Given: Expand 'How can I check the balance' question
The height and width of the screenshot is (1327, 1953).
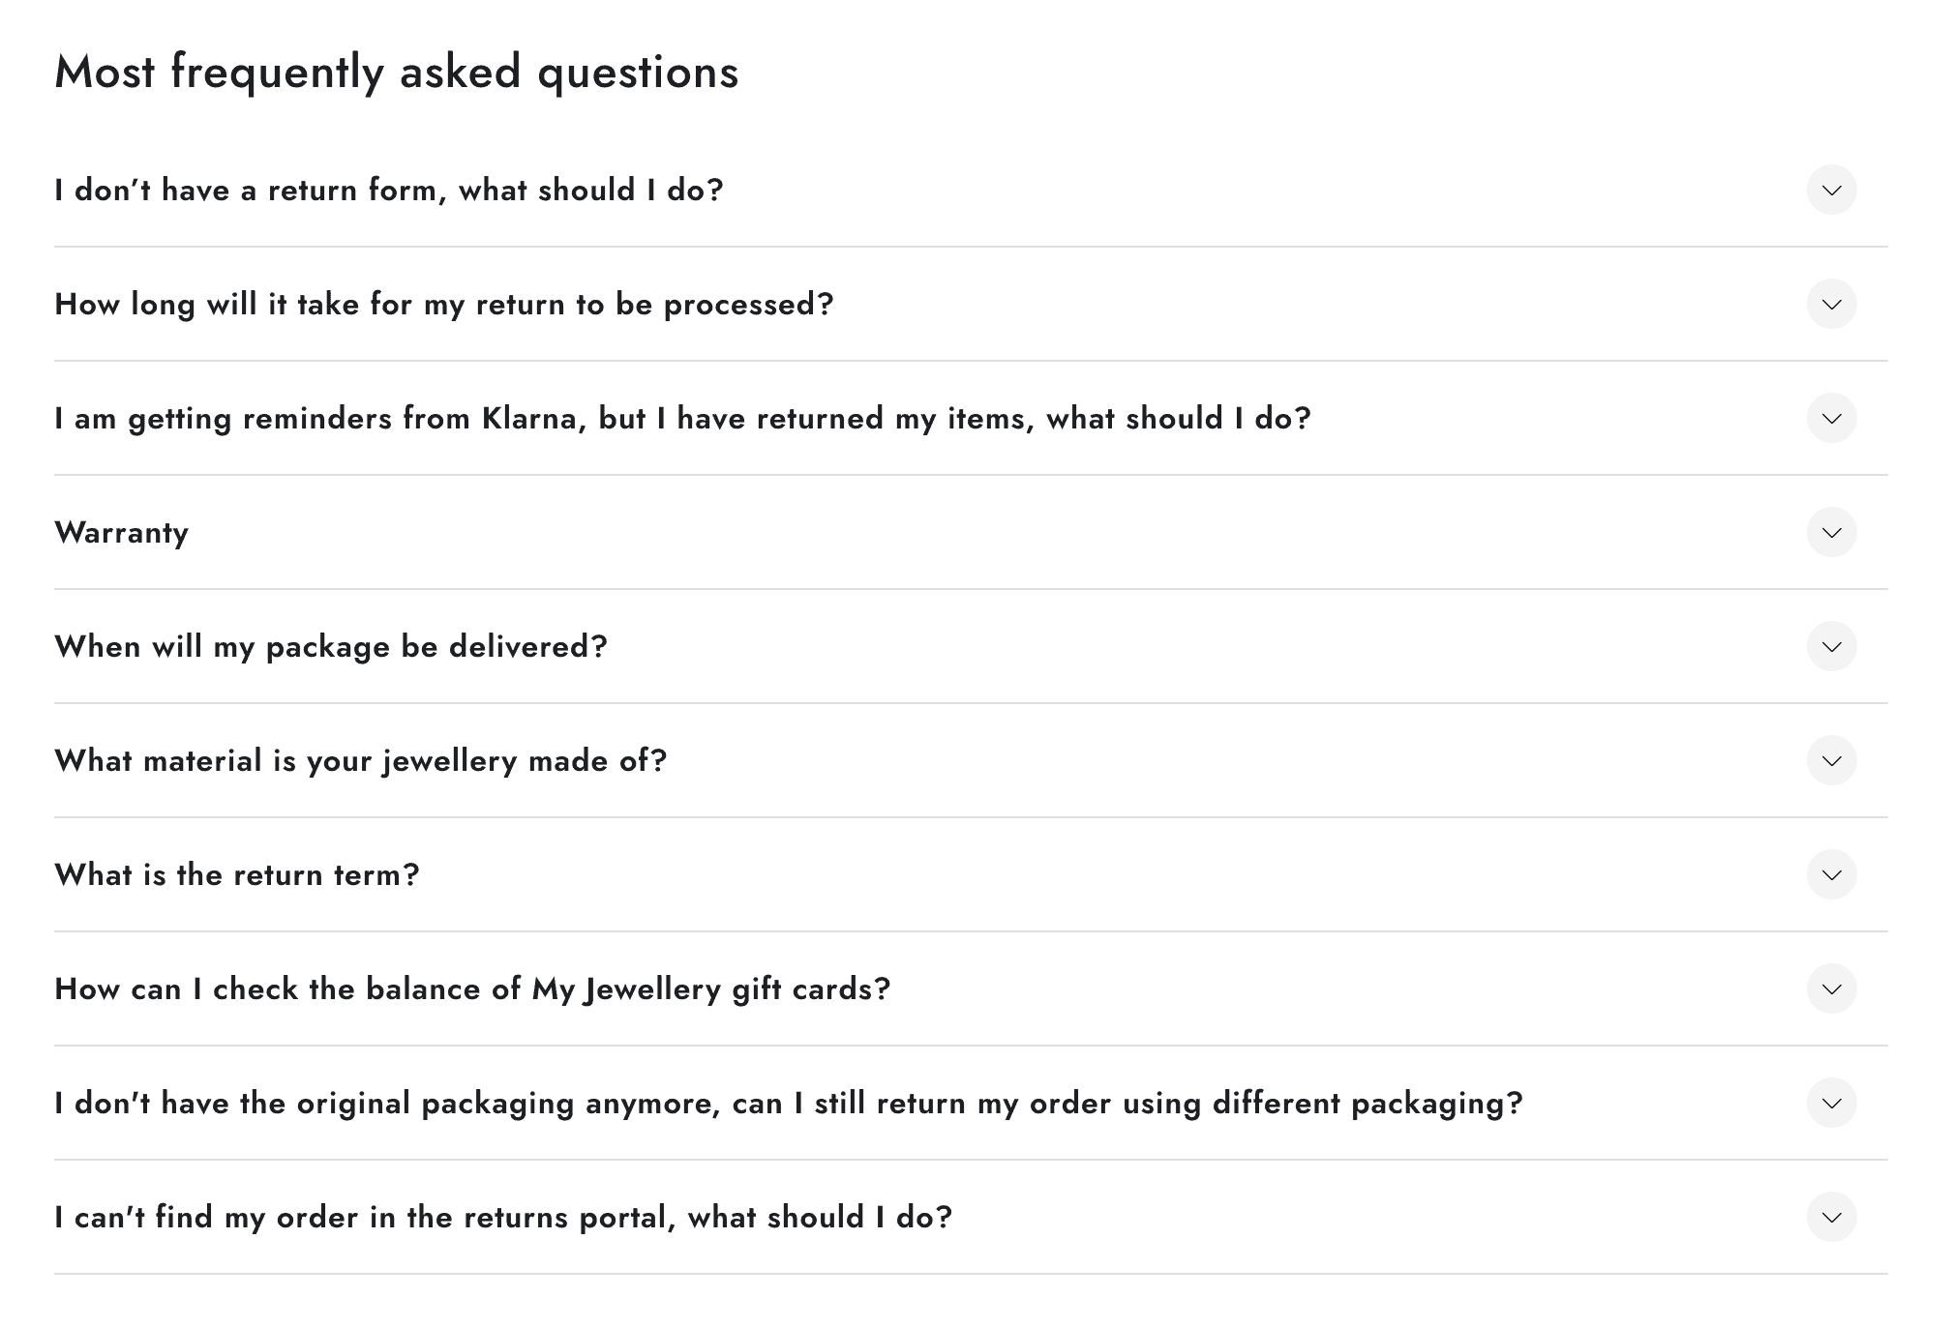Looking at the screenshot, I should tap(472, 988).
